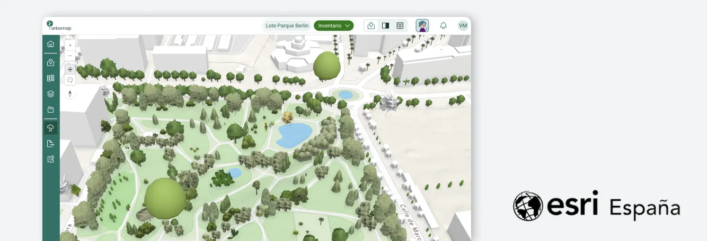Toggle the pan navigation mode
The height and width of the screenshot is (241, 707).
pyautogui.click(x=70, y=69)
